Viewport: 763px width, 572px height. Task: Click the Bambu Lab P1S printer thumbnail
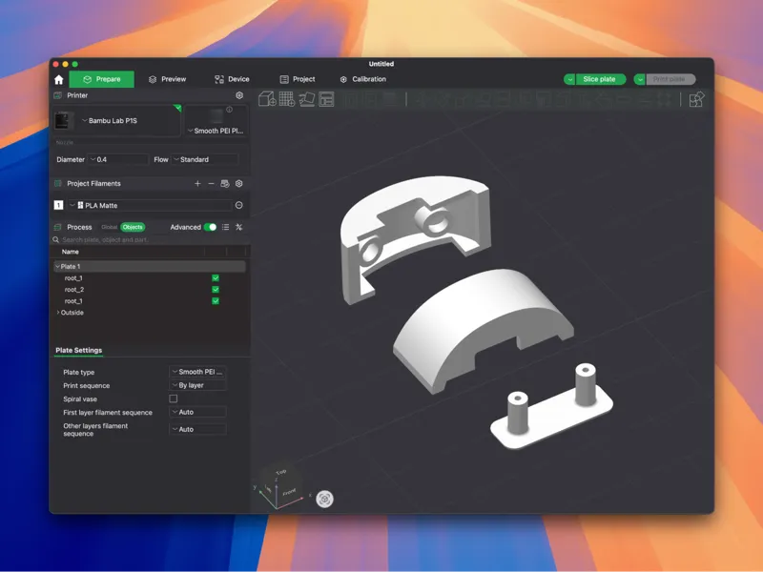[63, 120]
